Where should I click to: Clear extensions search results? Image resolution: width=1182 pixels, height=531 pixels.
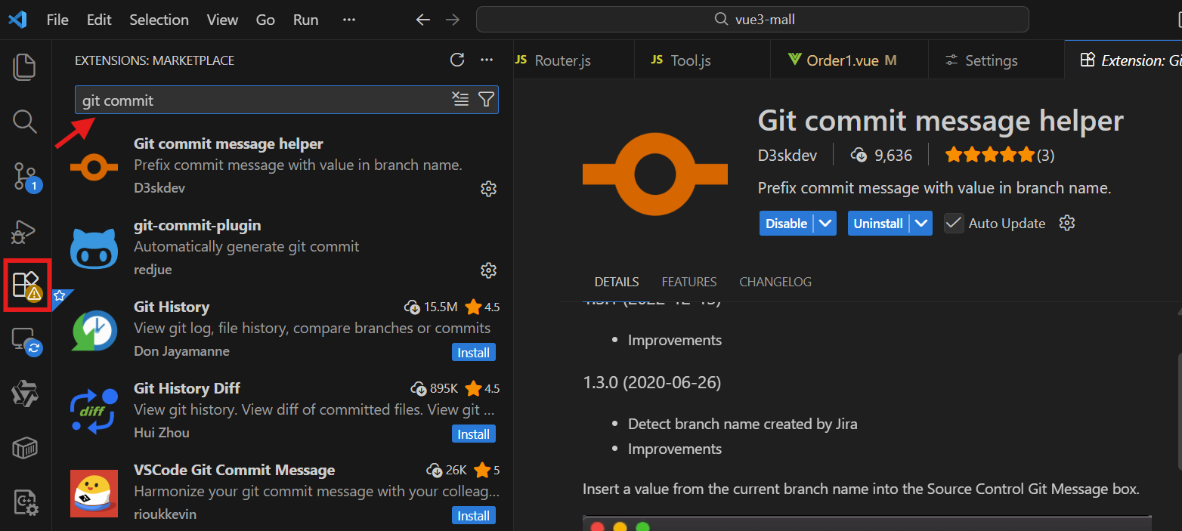[x=460, y=100]
